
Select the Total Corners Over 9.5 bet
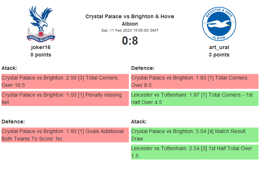pos(195,81)
